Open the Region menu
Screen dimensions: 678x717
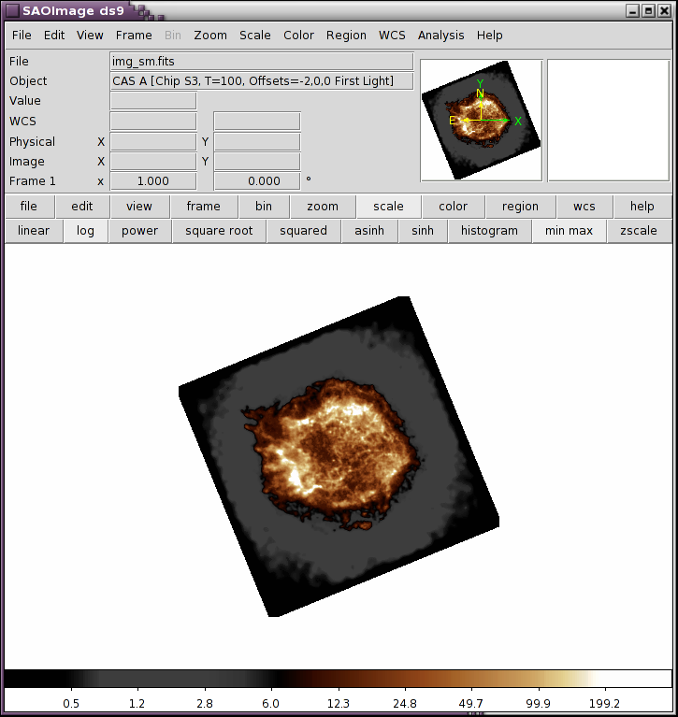[346, 36]
